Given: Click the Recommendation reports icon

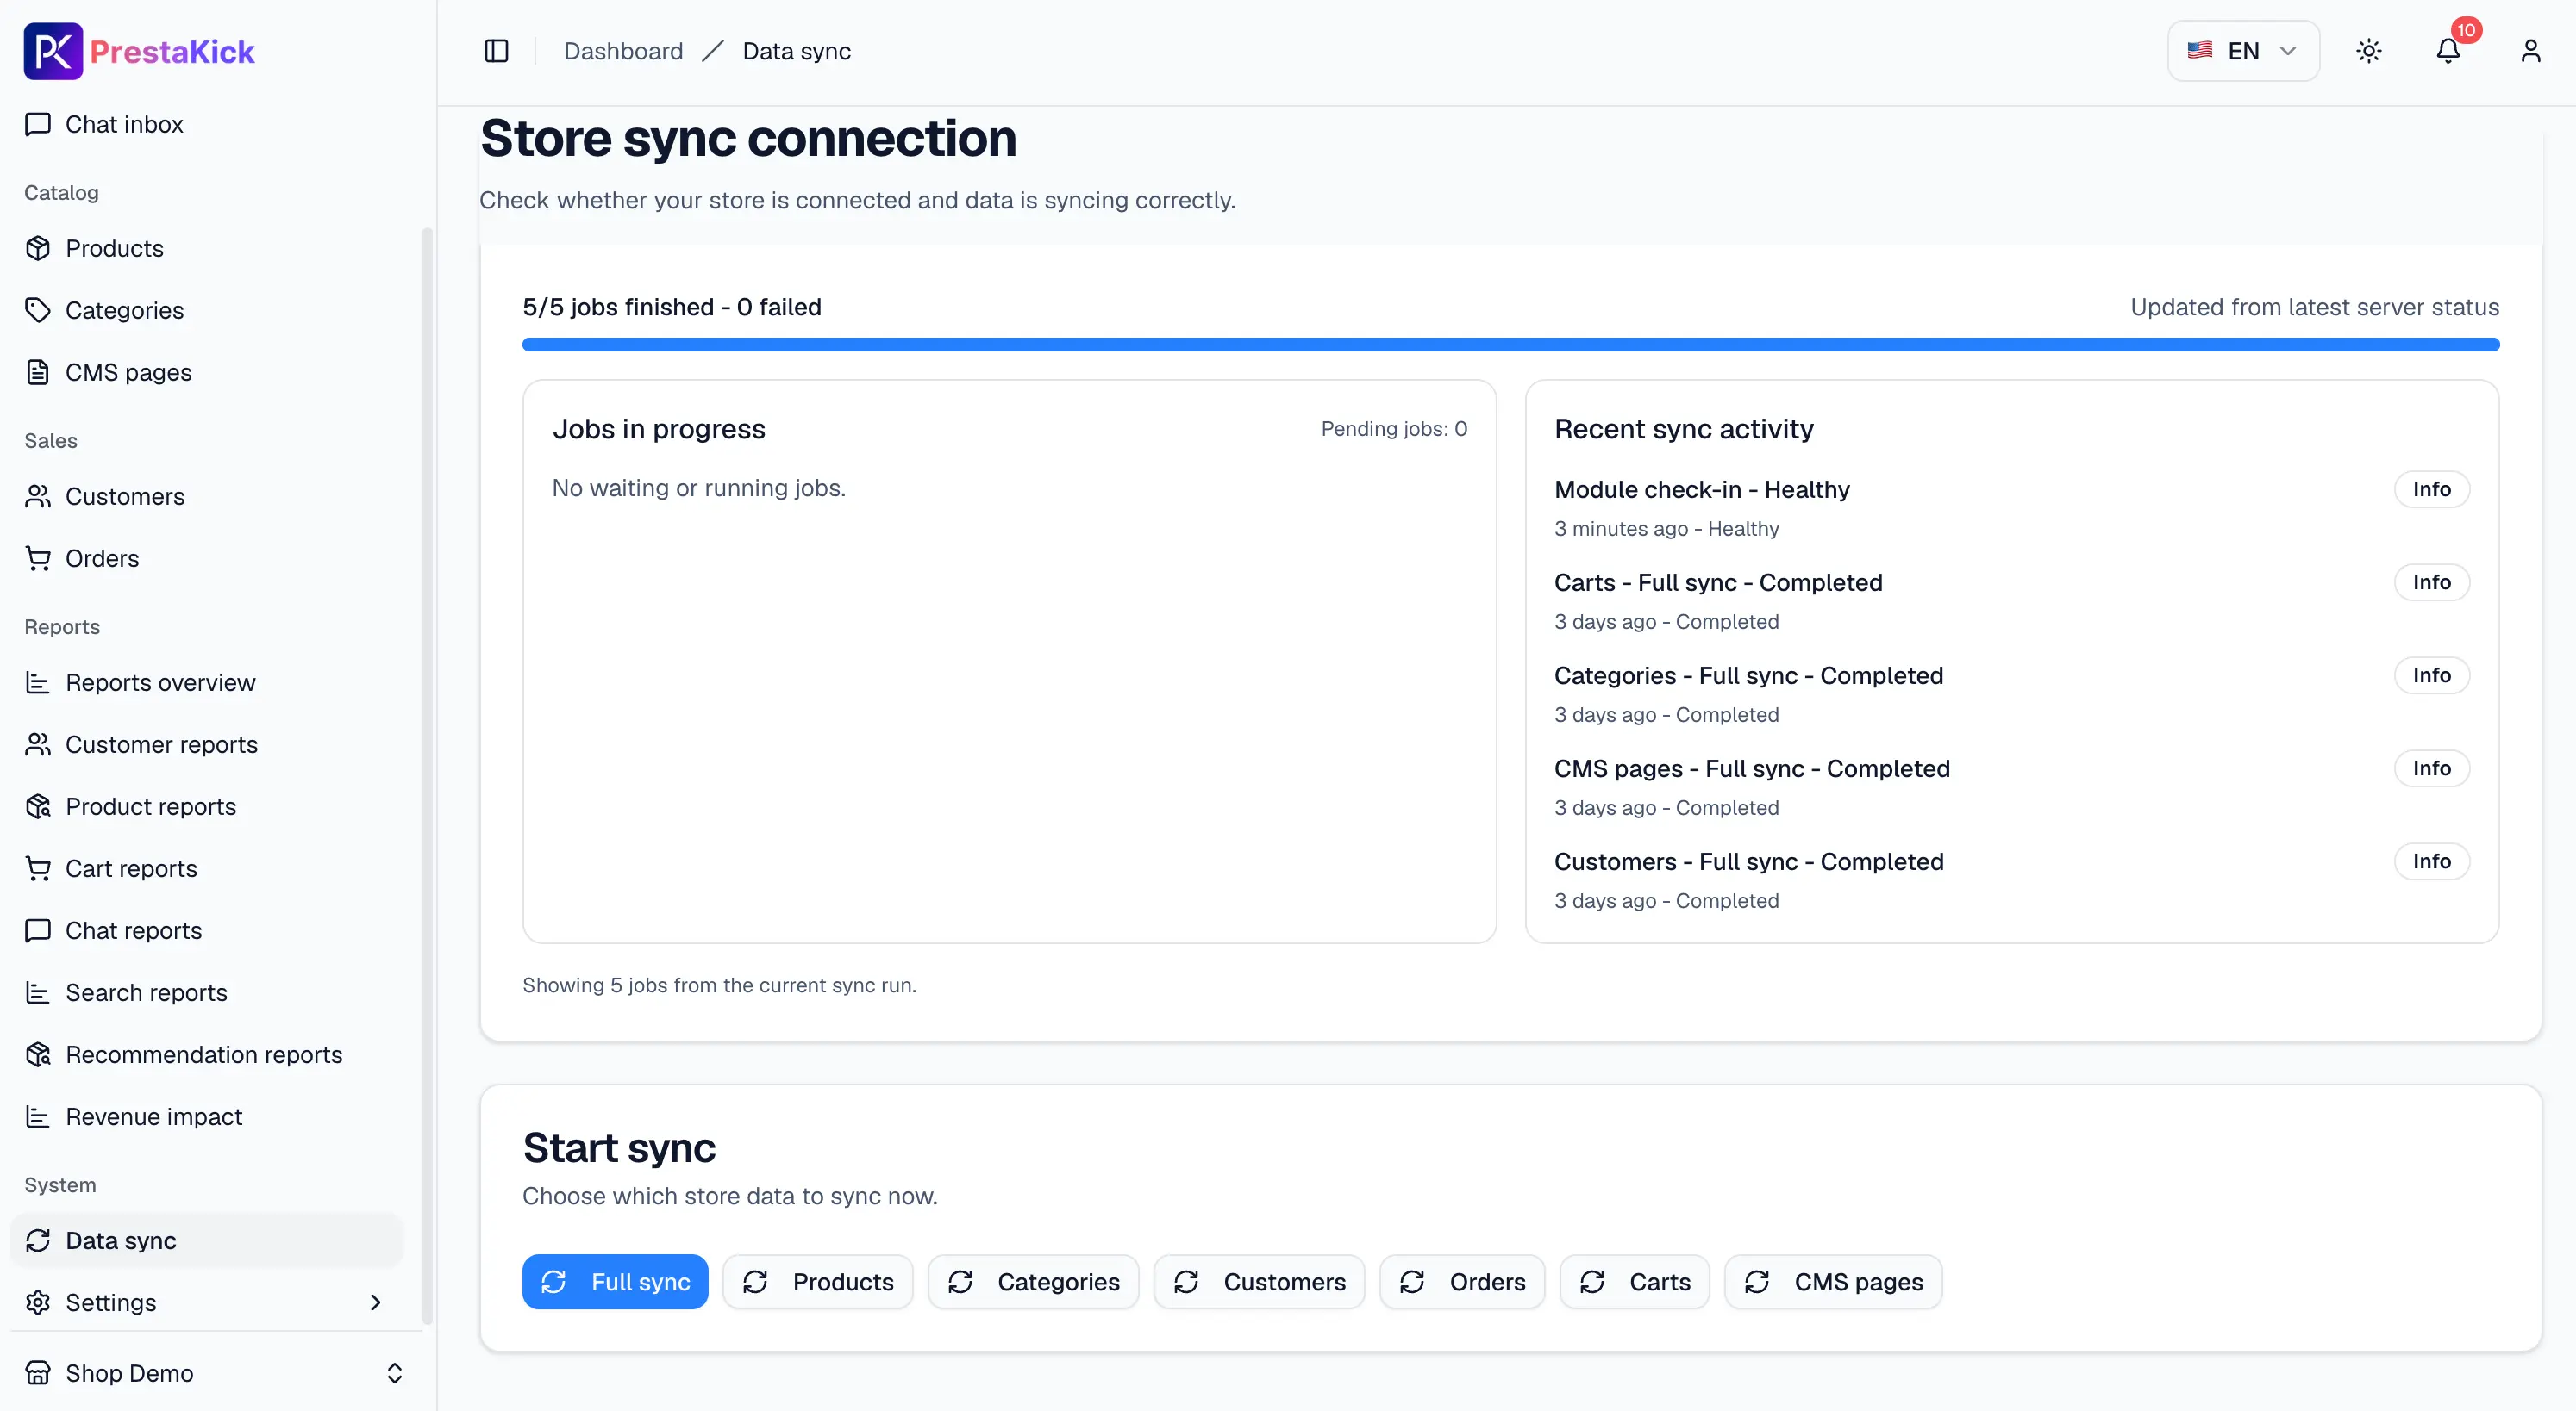Looking at the screenshot, I should tap(38, 1054).
